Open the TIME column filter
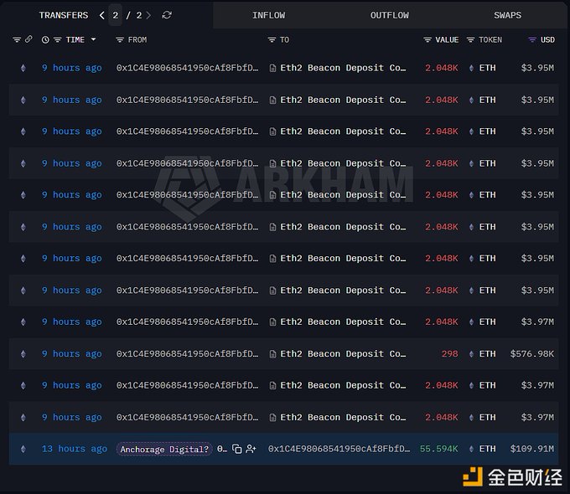 point(58,39)
